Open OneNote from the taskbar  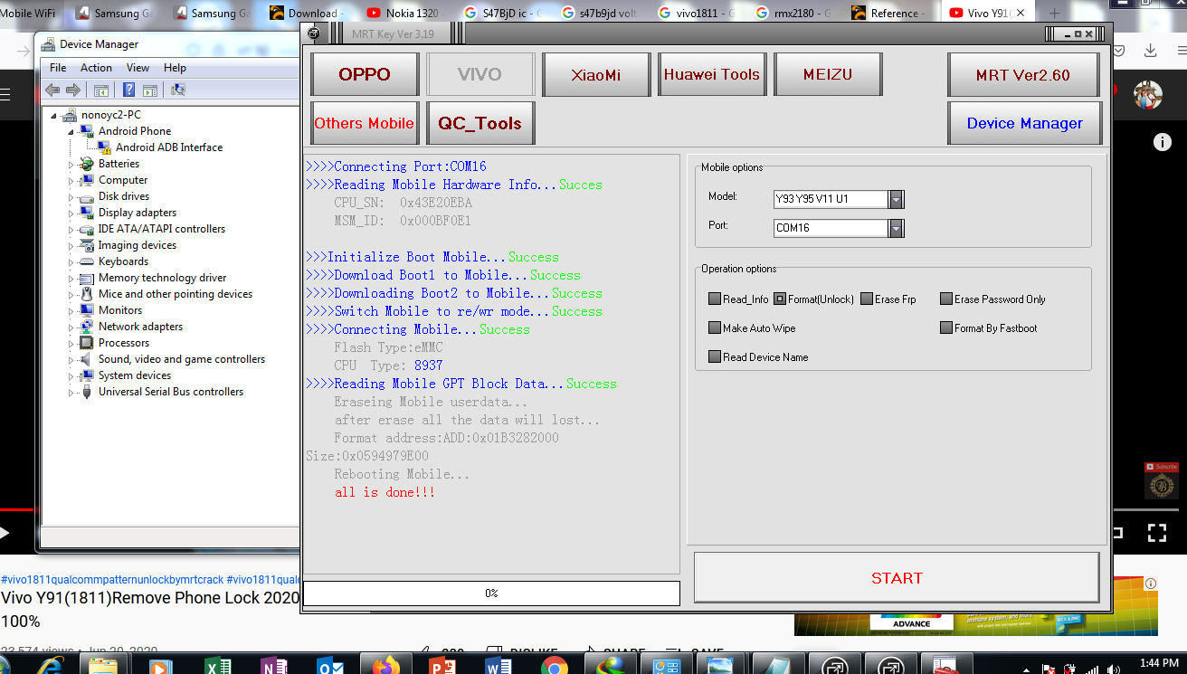coord(274,665)
